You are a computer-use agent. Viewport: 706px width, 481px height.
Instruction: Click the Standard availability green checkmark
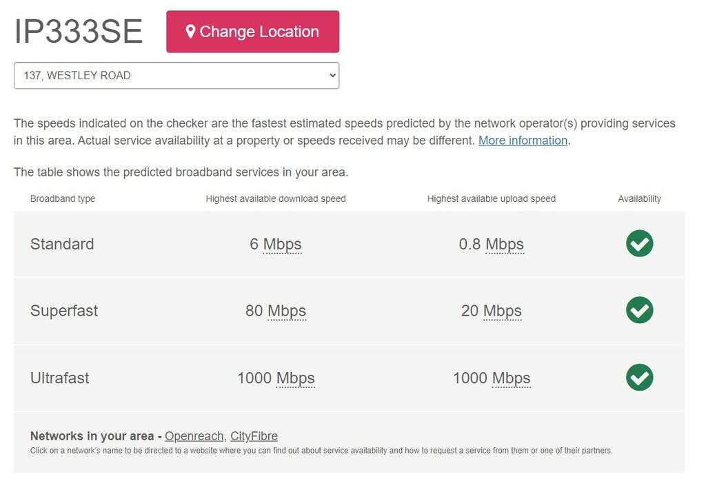[639, 244]
